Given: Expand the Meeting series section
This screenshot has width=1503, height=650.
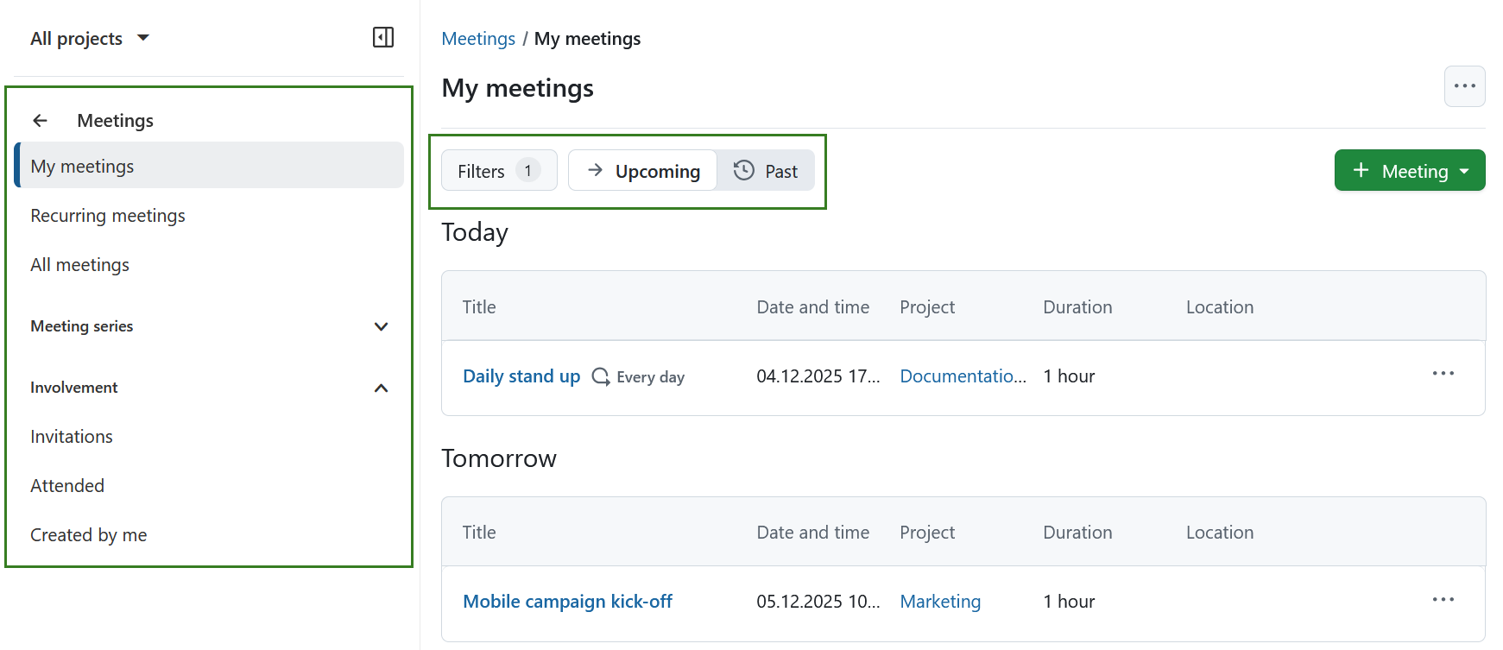Looking at the screenshot, I should pyautogui.click(x=381, y=326).
